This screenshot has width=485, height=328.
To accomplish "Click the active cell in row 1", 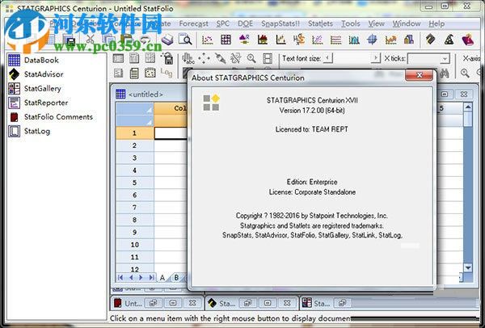I will click(171, 133).
